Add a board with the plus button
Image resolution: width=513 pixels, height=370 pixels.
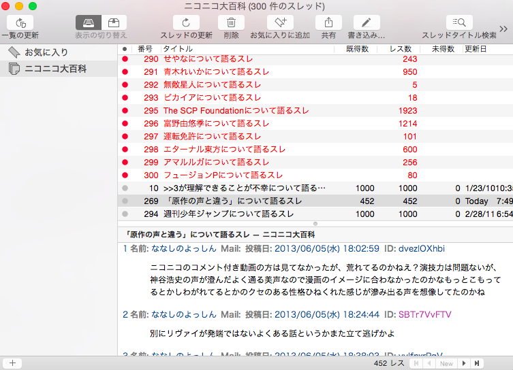[x=12, y=363]
